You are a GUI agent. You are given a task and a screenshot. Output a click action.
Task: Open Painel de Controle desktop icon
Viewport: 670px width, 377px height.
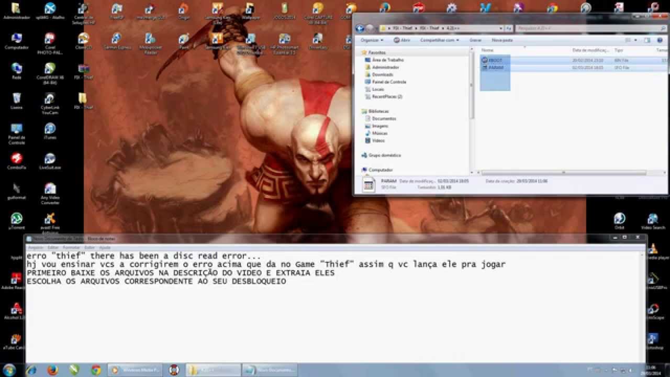17,133
